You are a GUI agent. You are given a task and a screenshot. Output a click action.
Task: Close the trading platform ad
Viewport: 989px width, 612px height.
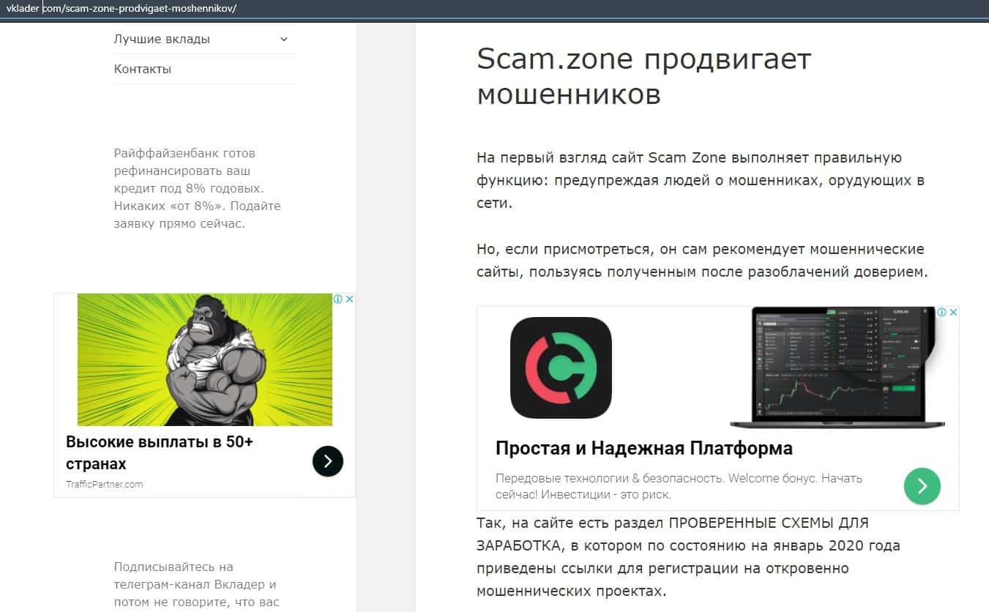coord(953,313)
